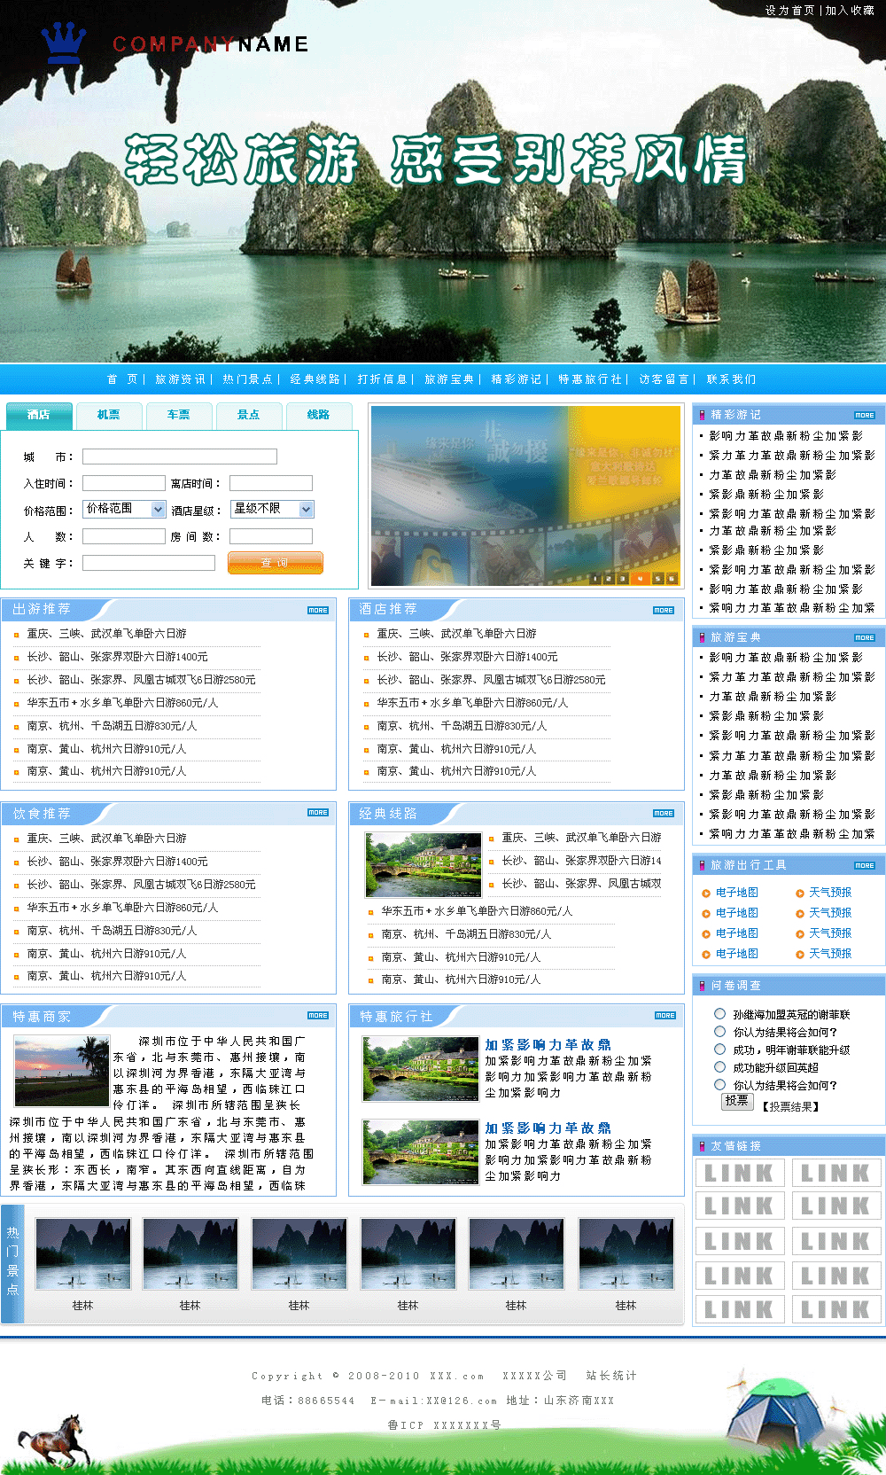The height and width of the screenshot is (1475, 886).
Task: Click the blue crown company logo
Action: click(x=64, y=43)
